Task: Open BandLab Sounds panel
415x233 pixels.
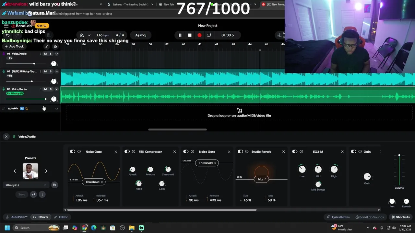Action: tap(369, 217)
